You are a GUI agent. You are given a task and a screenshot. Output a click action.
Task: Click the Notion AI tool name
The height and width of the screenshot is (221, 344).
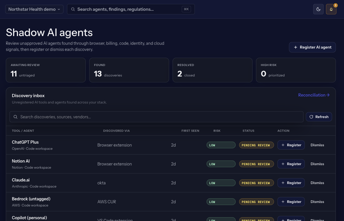21,161
